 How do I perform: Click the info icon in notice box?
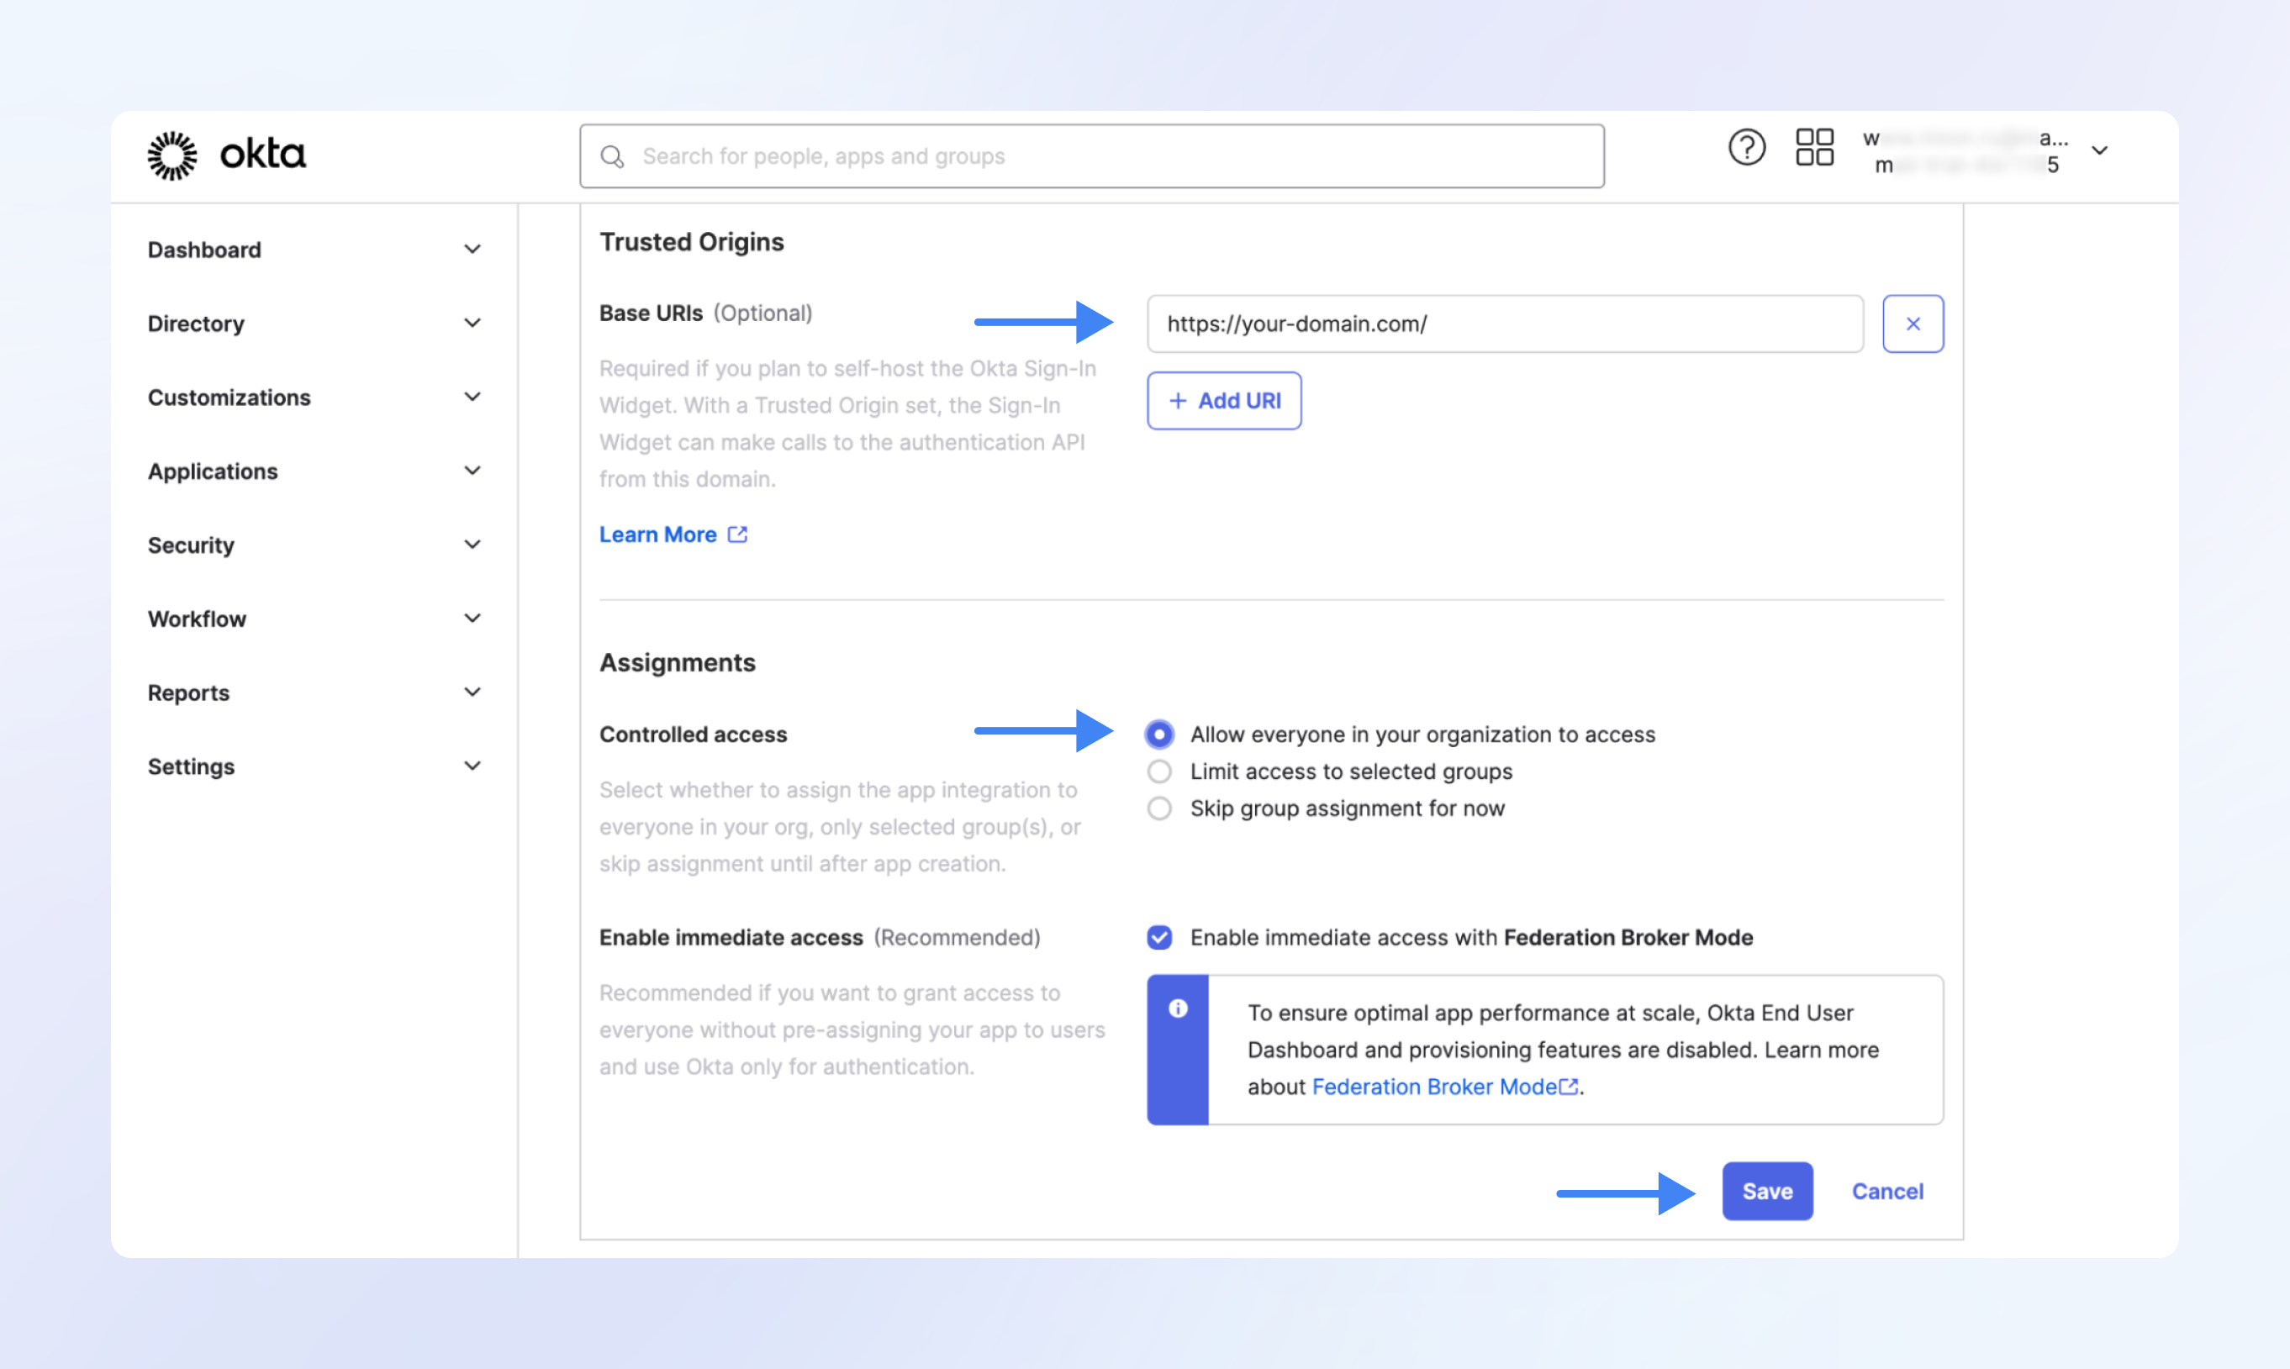1177,1008
